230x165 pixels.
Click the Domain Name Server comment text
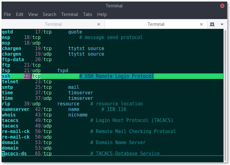[121, 143]
